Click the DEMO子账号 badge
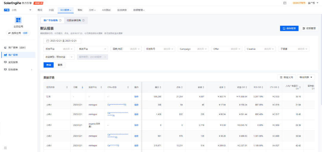The height and width of the screenshot is (152, 322). pos(300,3)
